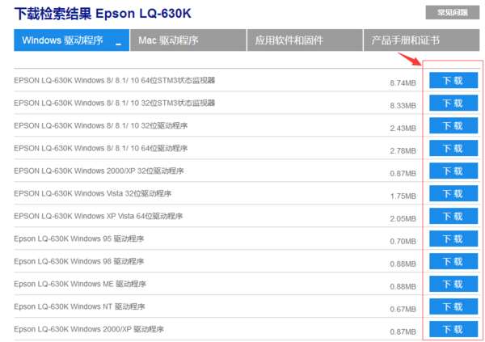Click the 2.05MB file size
Viewport: 485px width, 342px height.
[403, 219]
